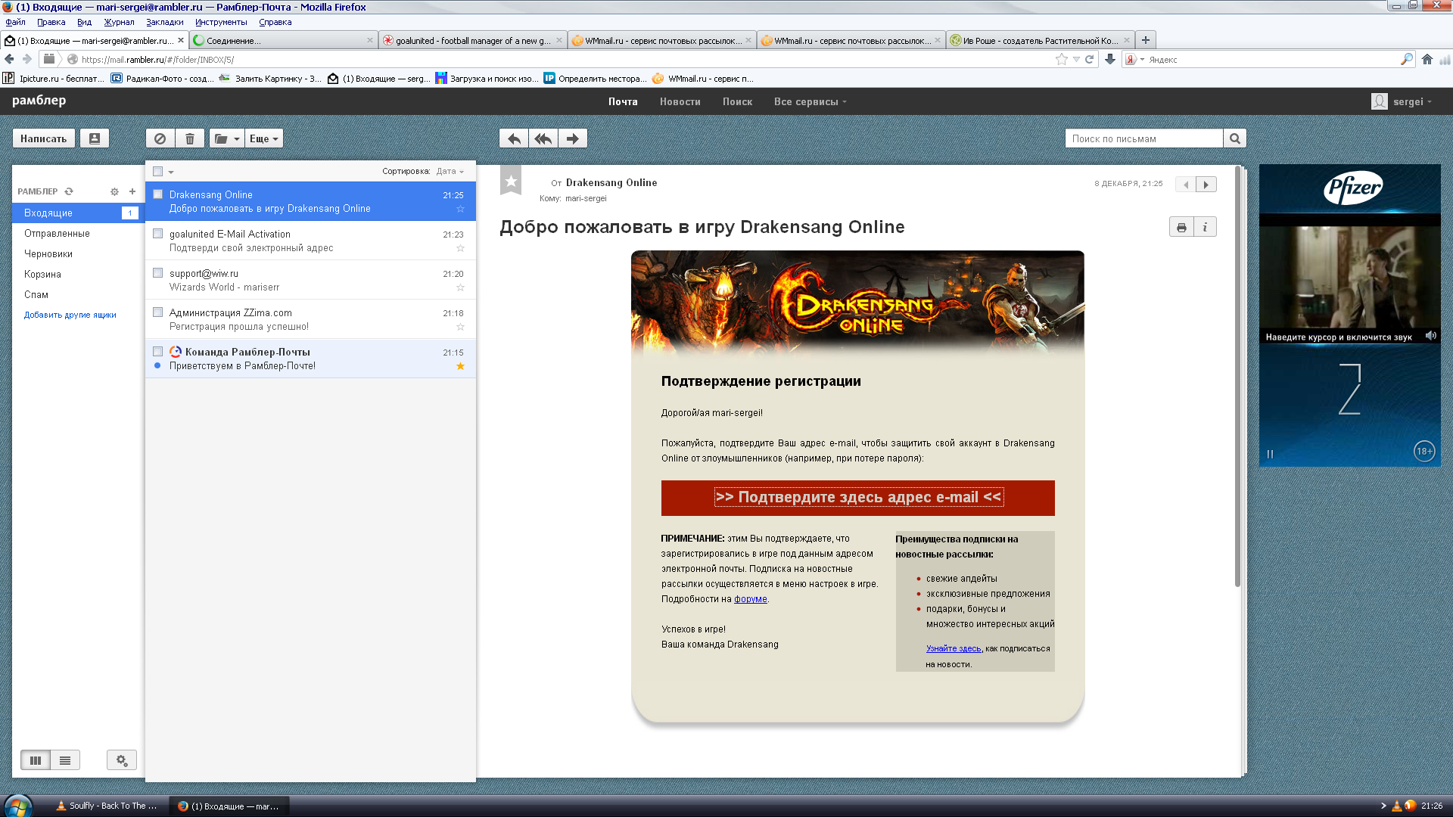Open the contacts address book icon
This screenshot has width=1453, height=817.
click(x=95, y=138)
